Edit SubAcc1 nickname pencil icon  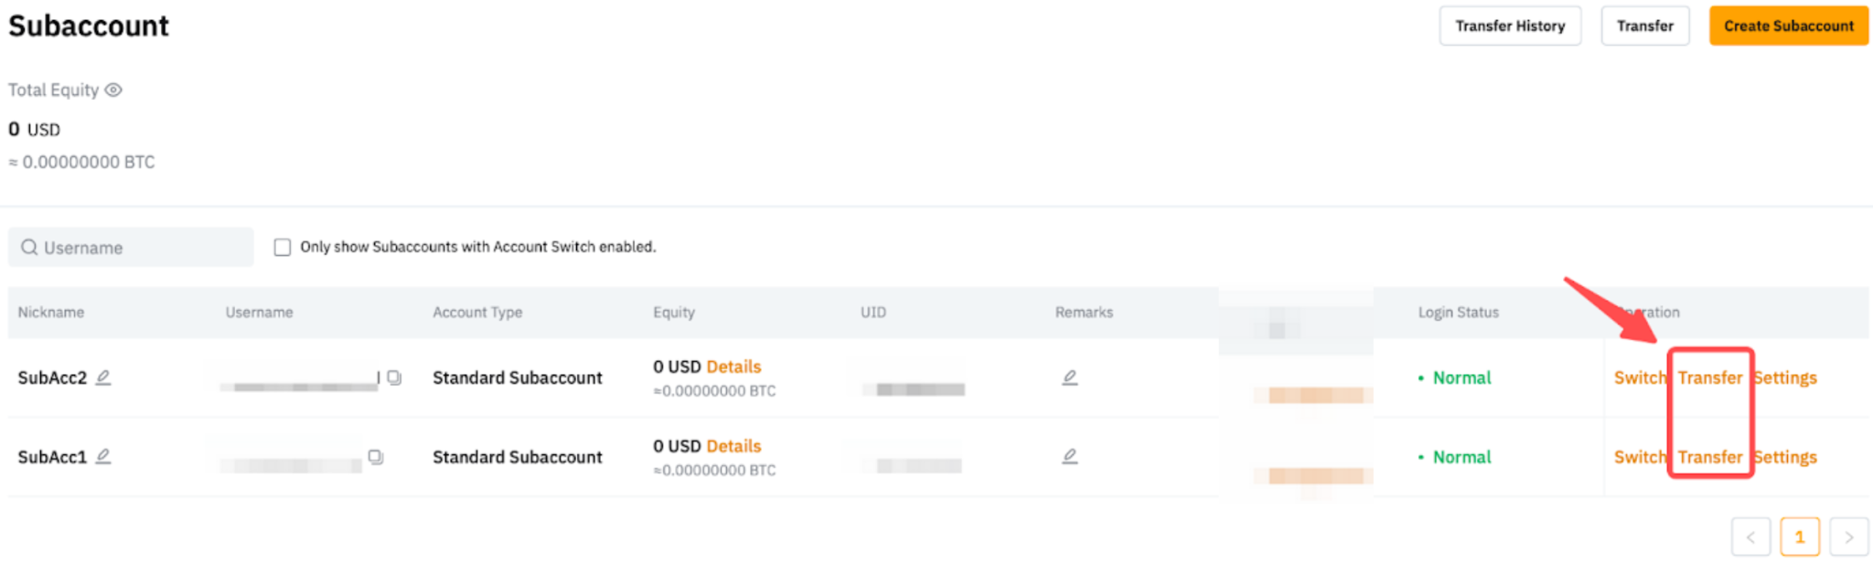pyautogui.click(x=103, y=456)
